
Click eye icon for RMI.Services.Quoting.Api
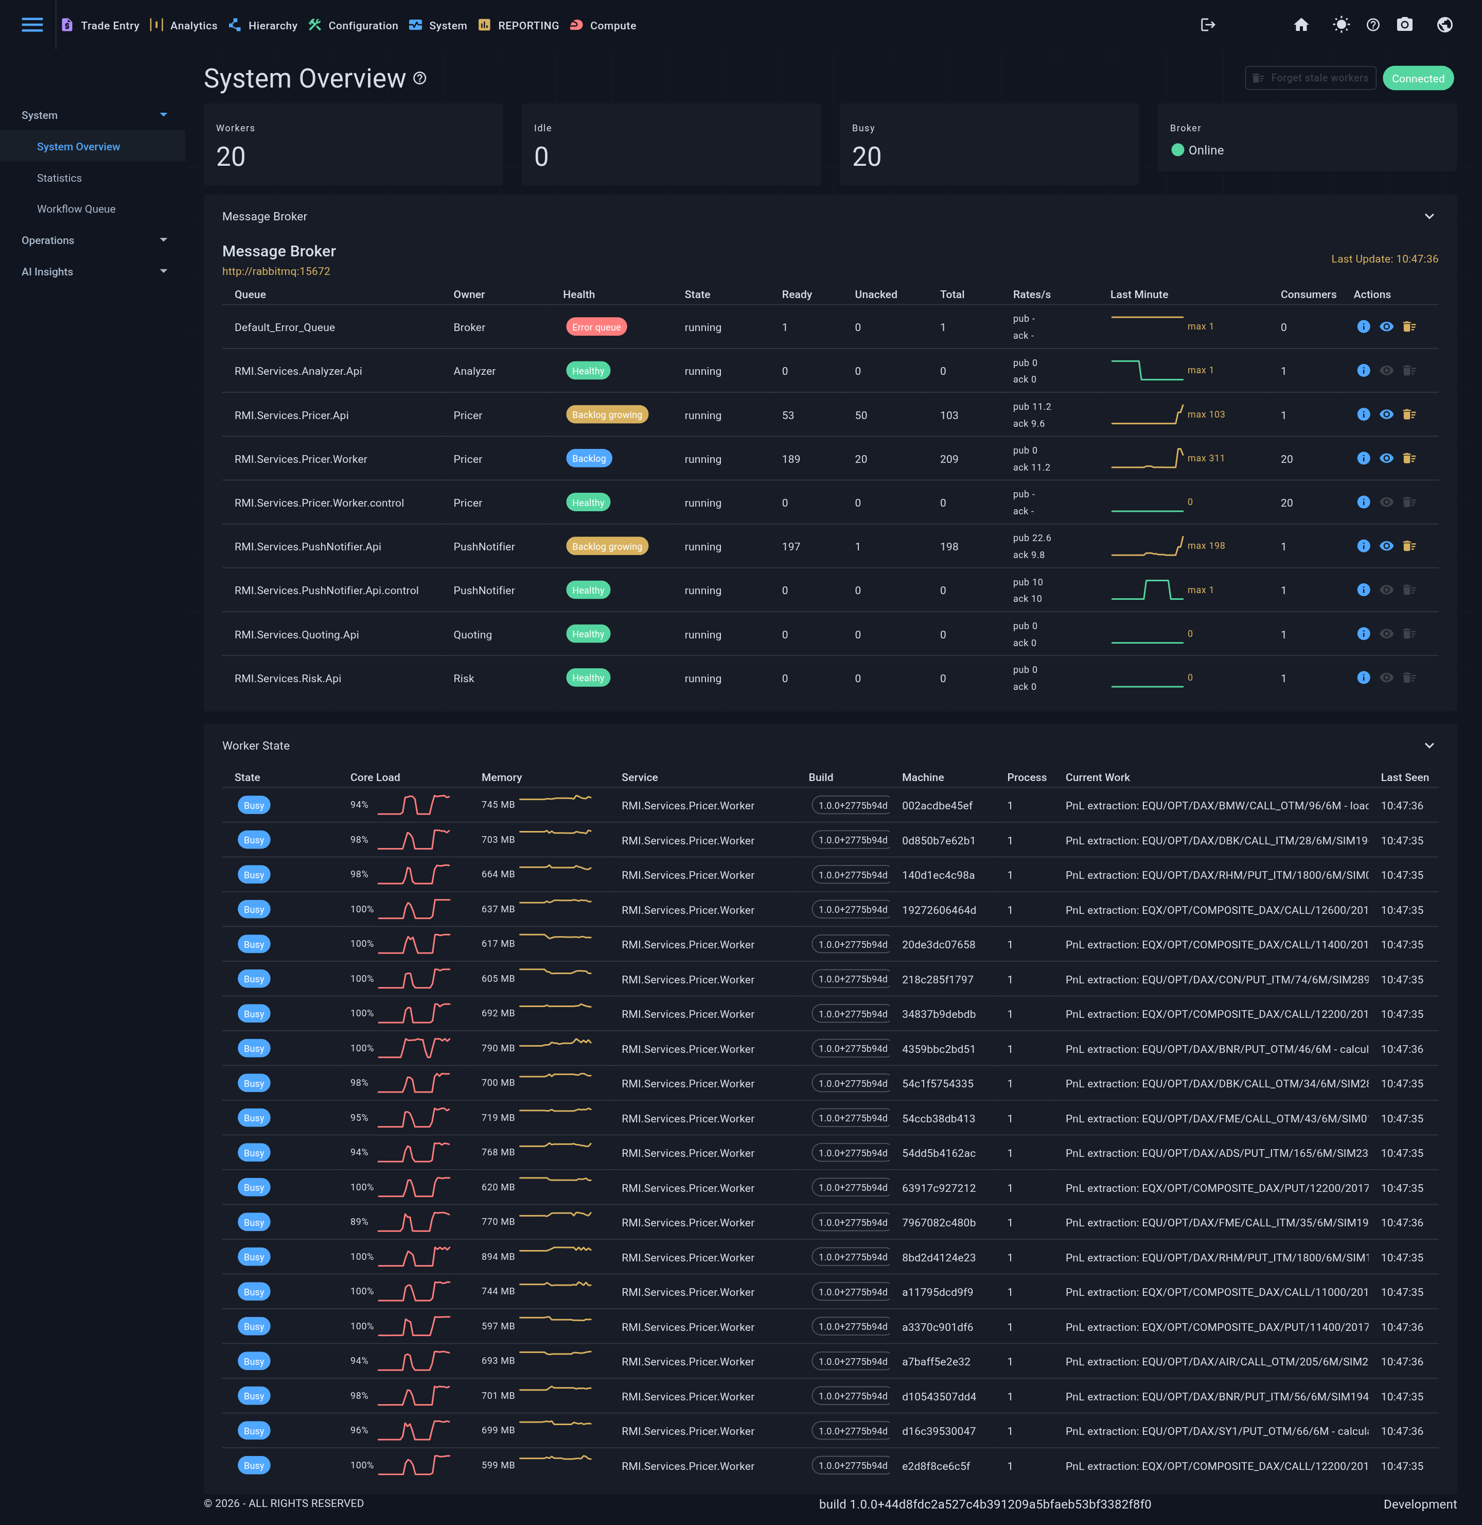(x=1386, y=634)
